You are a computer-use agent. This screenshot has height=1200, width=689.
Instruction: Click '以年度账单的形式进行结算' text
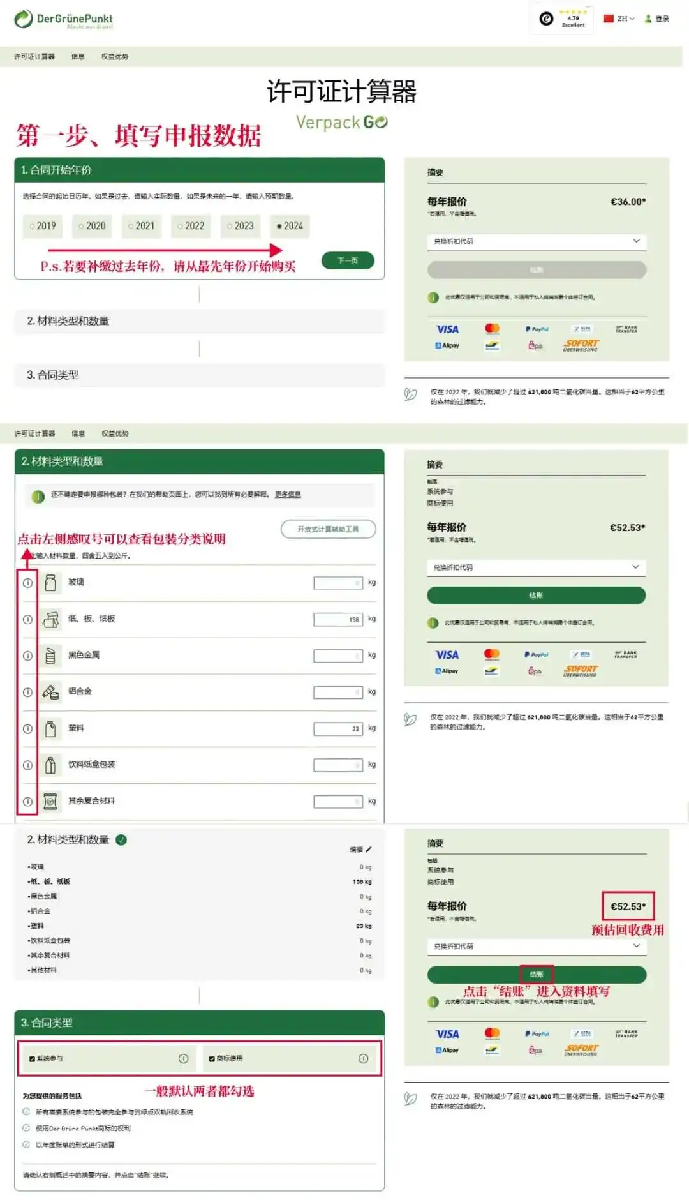pyautogui.click(x=75, y=1144)
